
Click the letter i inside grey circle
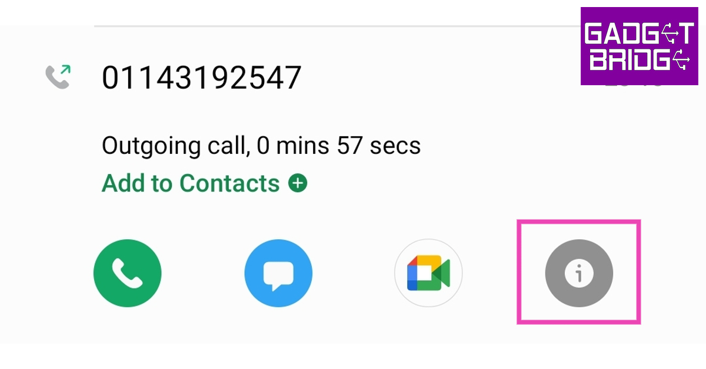pos(579,274)
